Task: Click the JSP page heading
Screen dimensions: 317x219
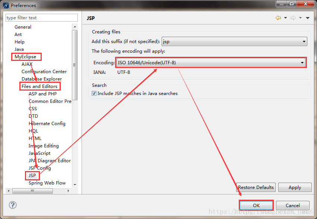Action: click(x=91, y=18)
